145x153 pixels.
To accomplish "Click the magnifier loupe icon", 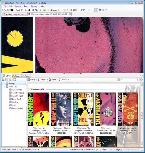I will [90, 10].
